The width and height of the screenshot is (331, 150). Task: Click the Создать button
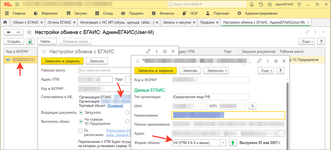pyautogui.click(x=14, y=41)
